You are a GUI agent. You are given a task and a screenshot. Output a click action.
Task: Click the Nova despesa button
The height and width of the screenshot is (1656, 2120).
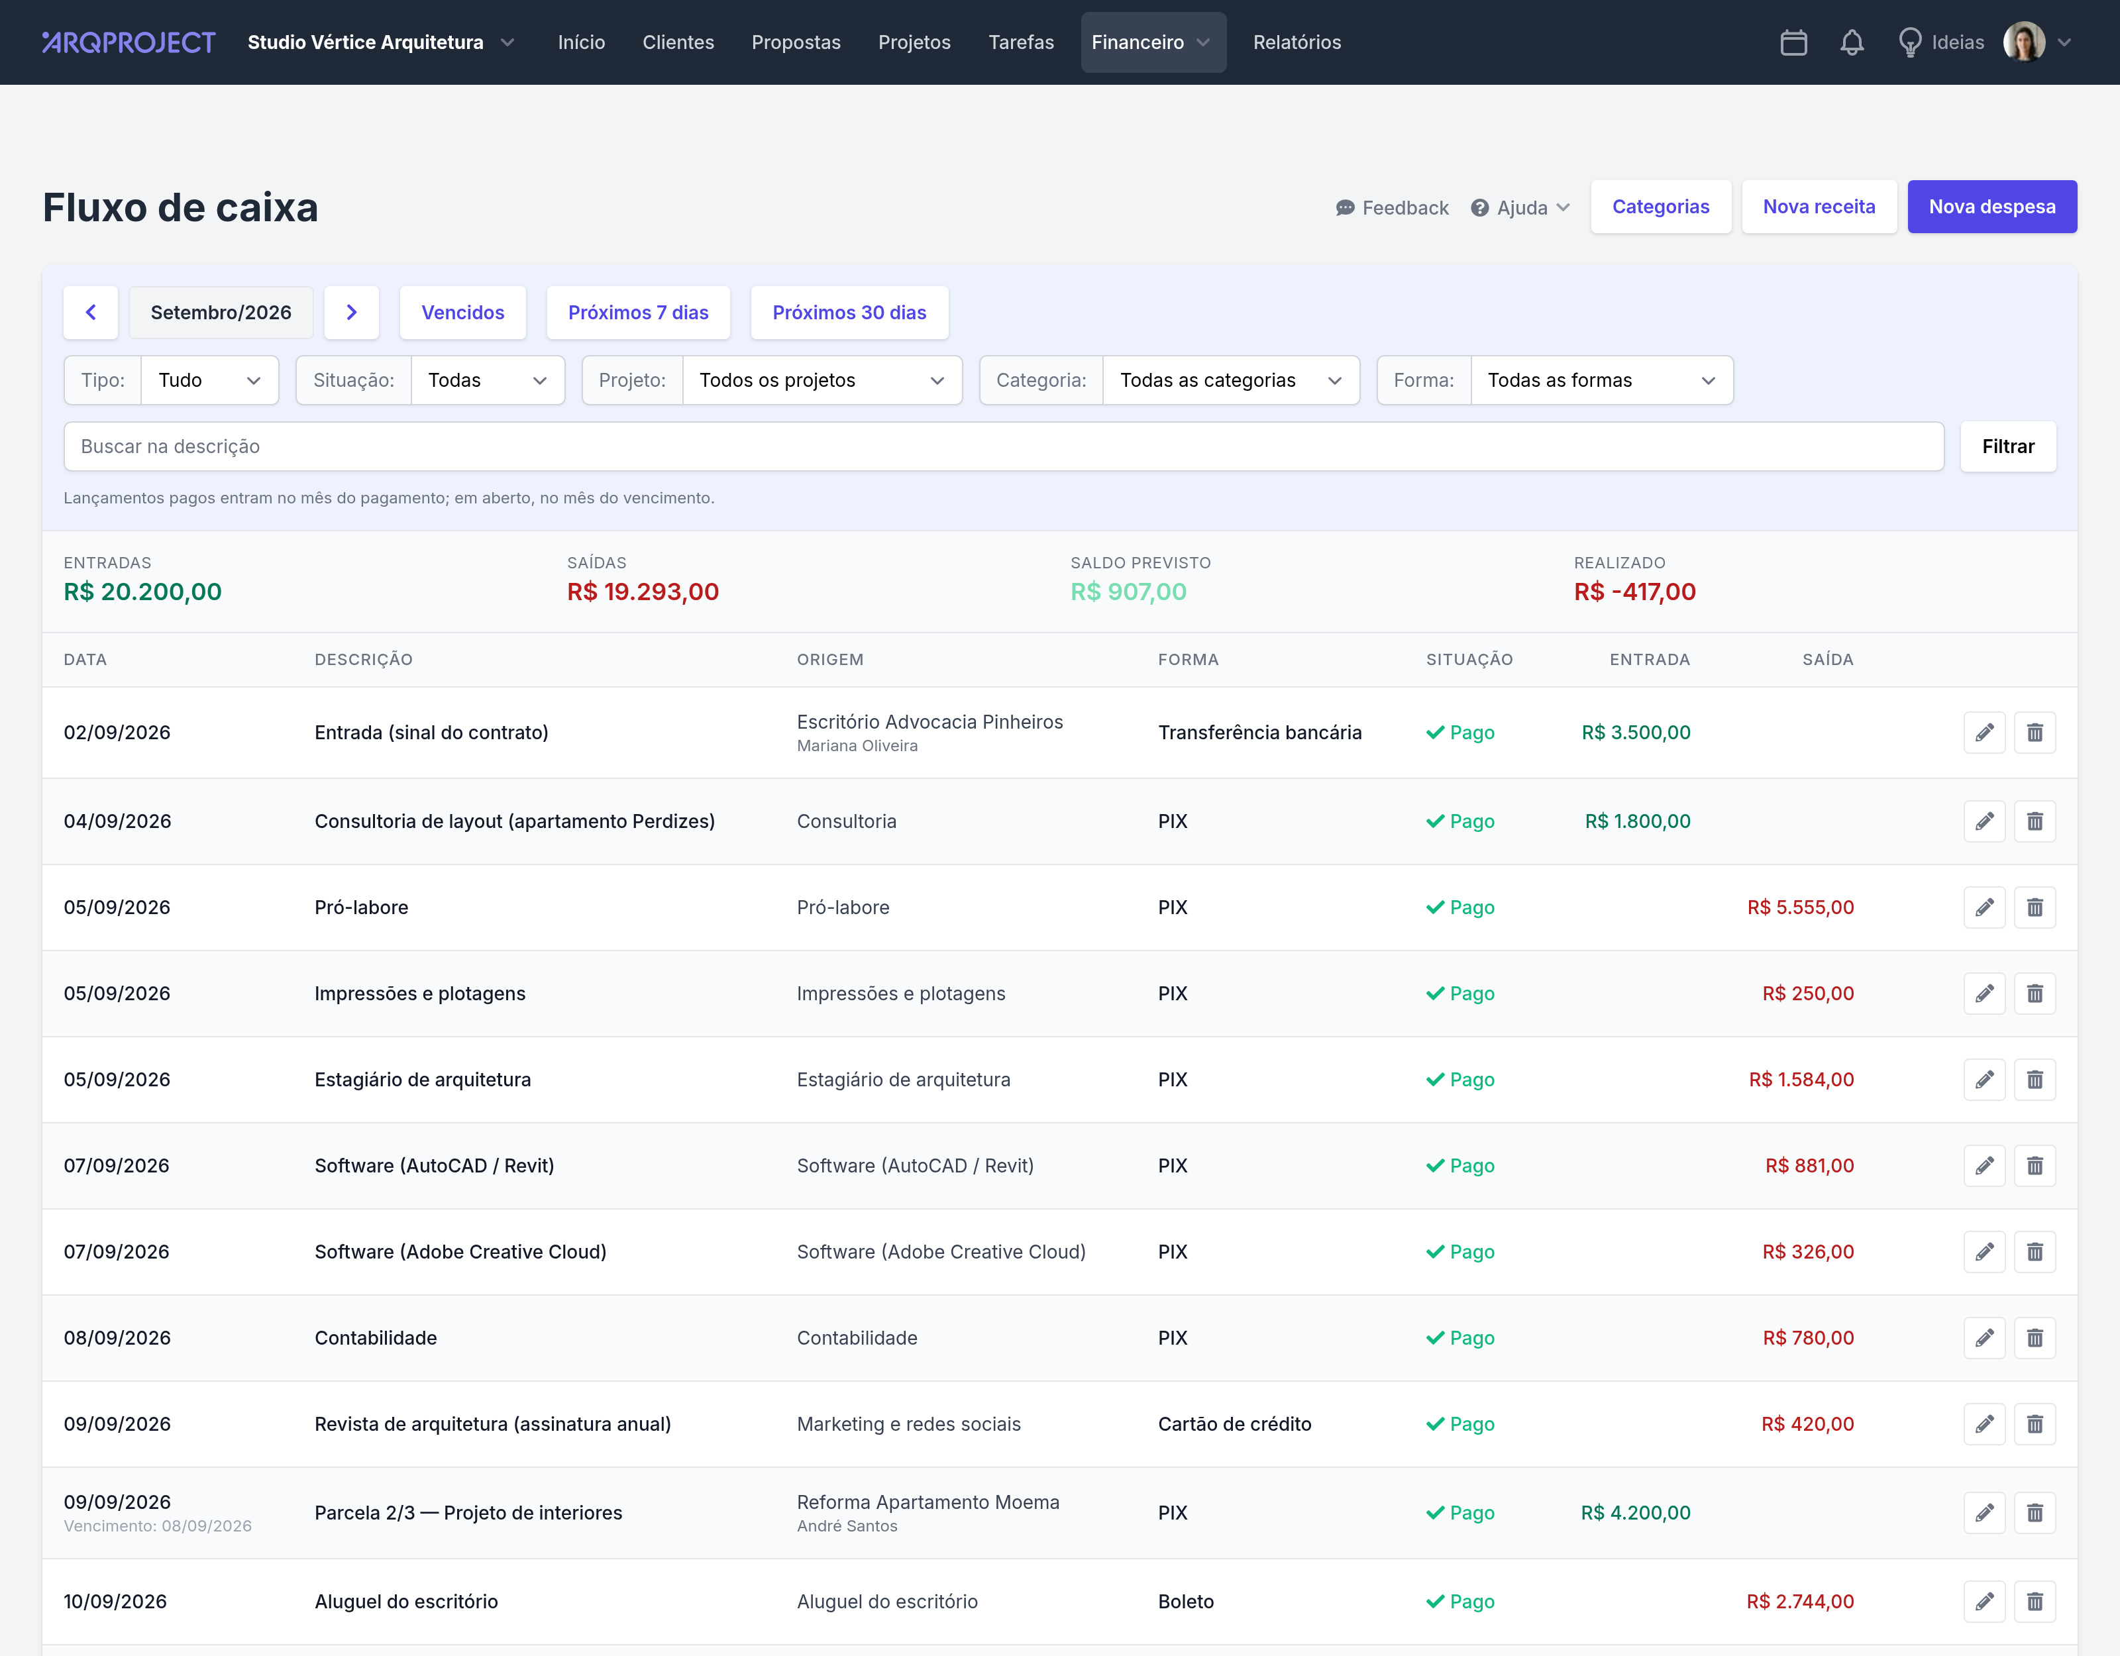pyautogui.click(x=1991, y=207)
